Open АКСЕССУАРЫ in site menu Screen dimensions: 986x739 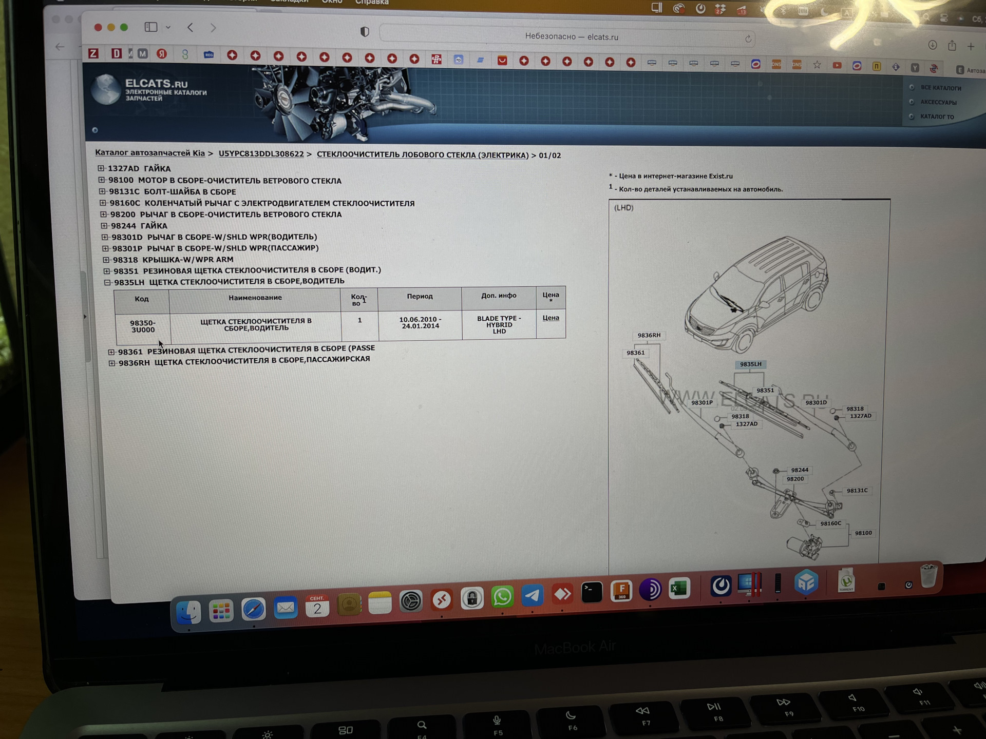[x=938, y=103]
